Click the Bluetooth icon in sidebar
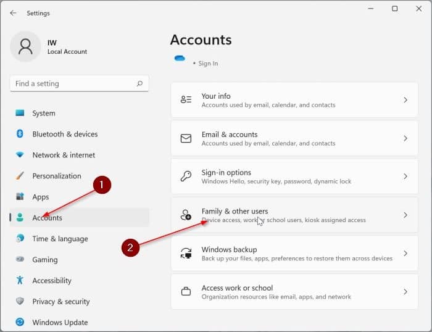Screen dimensions: 432x332 [20, 134]
